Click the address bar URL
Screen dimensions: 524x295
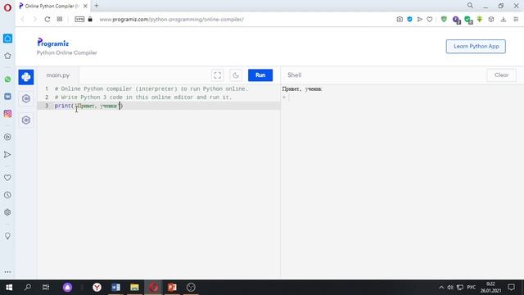click(x=171, y=20)
